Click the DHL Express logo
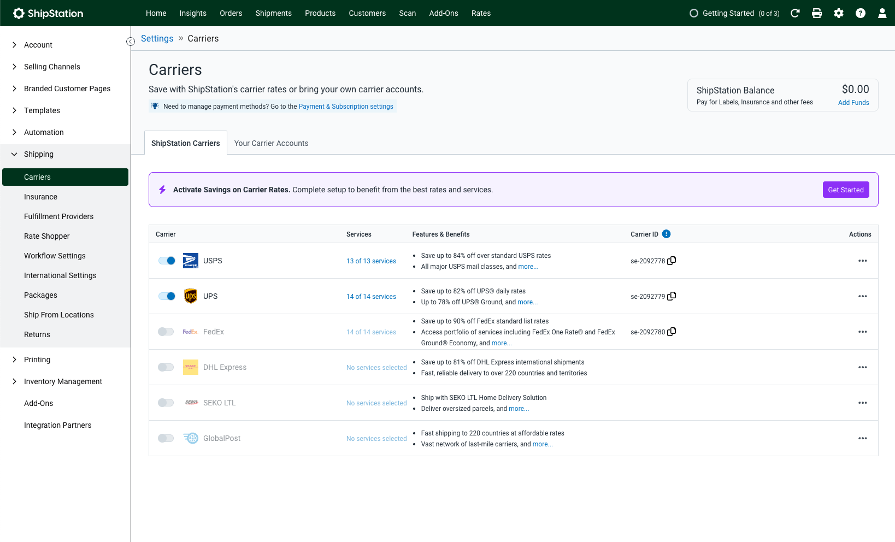The width and height of the screenshot is (895, 542). point(191,367)
